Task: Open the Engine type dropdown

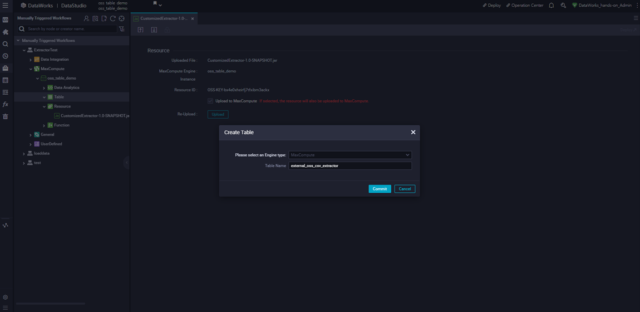Action: pyautogui.click(x=350, y=155)
